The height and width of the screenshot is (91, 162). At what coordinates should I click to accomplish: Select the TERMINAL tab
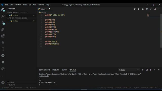click(73, 70)
